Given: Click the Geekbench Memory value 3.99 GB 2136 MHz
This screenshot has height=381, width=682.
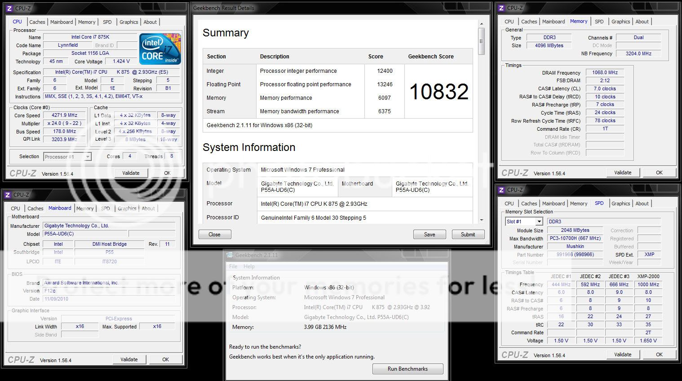Looking at the screenshot, I should pos(325,327).
